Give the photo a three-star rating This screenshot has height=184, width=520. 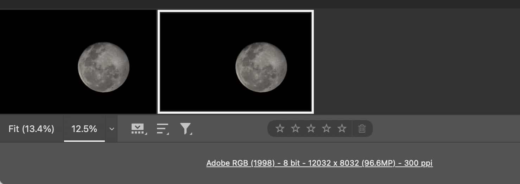(311, 129)
